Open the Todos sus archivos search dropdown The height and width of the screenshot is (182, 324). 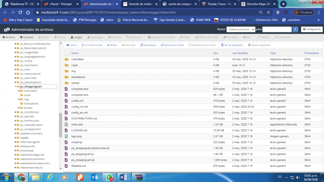pos(241,29)
